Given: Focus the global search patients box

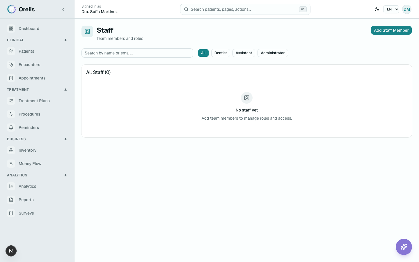Looking at the screenshot, I should 245,9.
